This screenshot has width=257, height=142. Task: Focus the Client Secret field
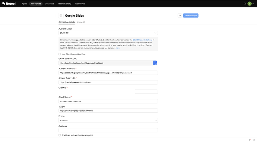click(108, 101)
